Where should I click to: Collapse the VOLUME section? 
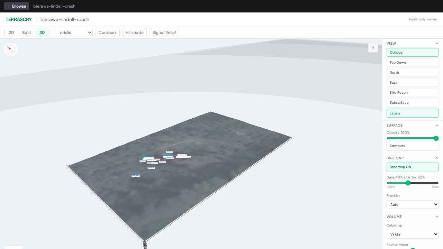point(436,216)
